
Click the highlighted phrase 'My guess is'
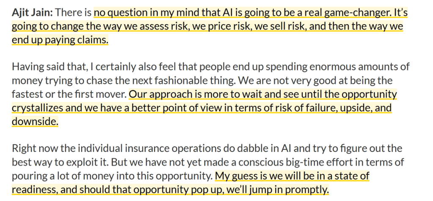240,175
